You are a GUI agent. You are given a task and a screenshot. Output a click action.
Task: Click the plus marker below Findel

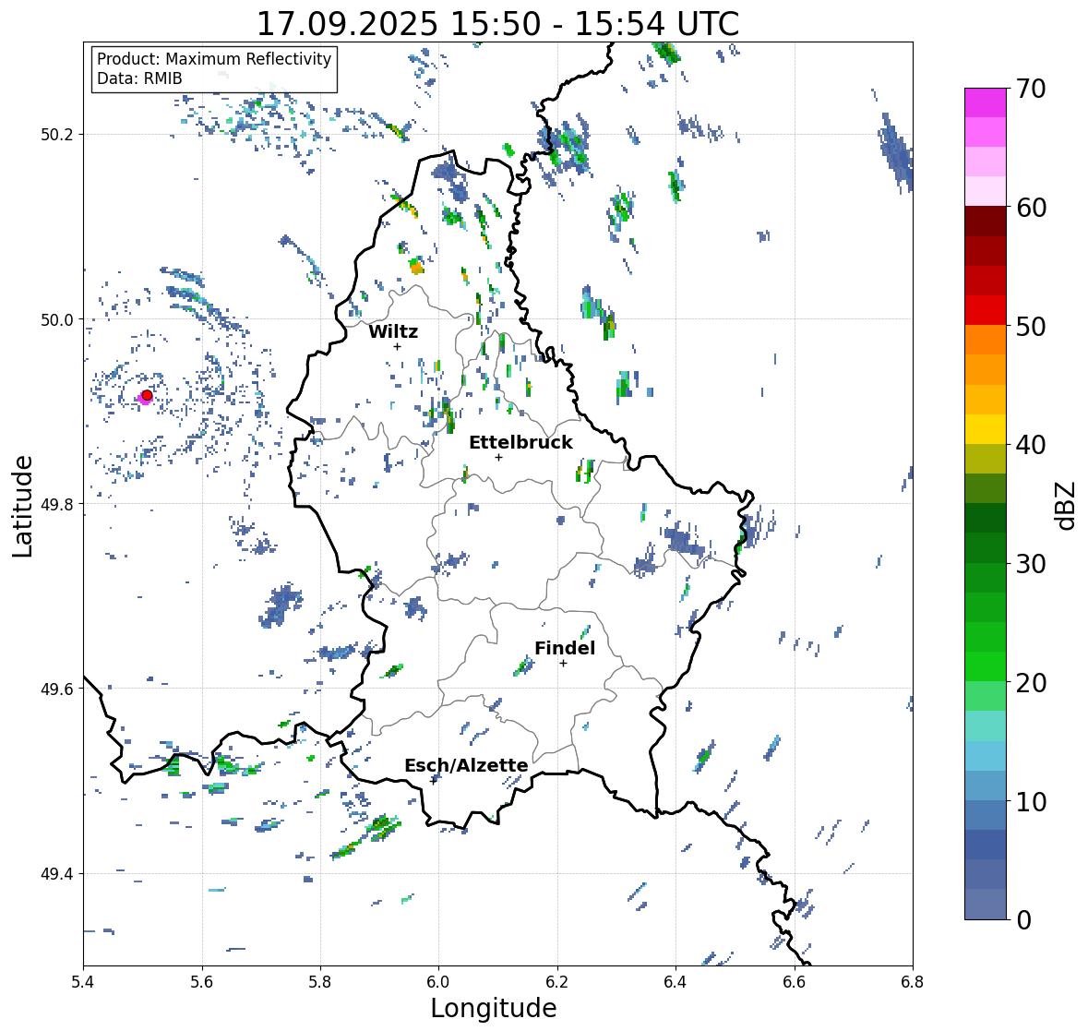pyautogui.click(x=564, y=664)
